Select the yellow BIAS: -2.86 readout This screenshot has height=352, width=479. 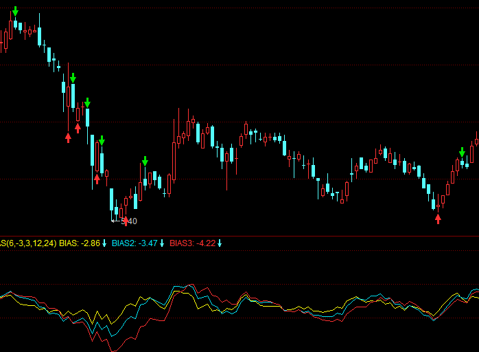point(80,243)
